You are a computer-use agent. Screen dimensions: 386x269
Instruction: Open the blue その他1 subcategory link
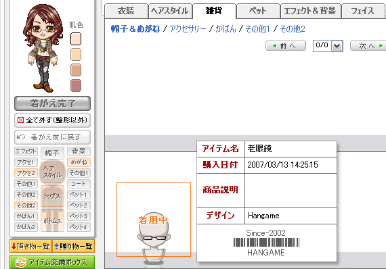257,29
